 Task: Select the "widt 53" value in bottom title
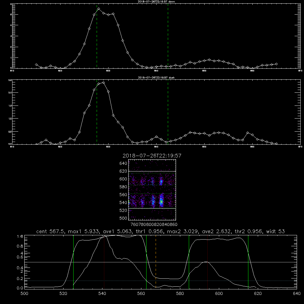click(x=275, y=231)
